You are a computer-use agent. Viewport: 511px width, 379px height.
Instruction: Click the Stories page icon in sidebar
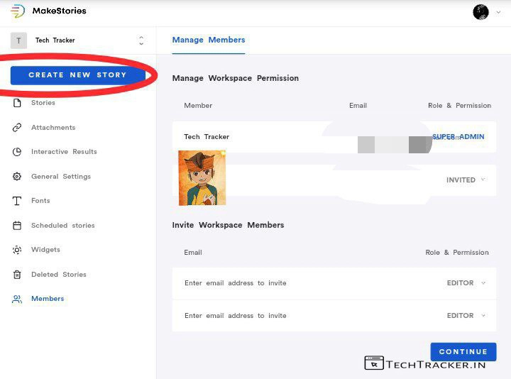tap(17, 103)
